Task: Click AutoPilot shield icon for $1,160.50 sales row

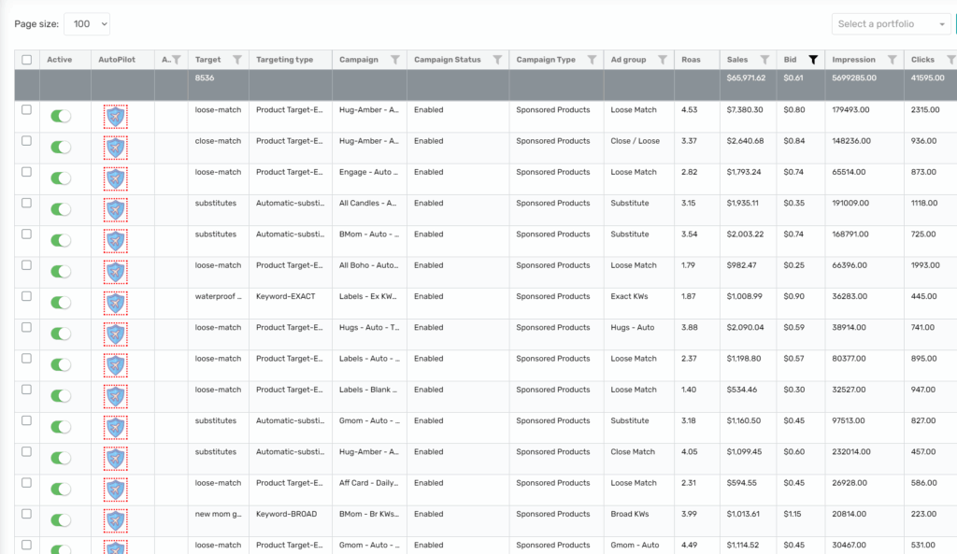Action: click(x=115, y=428)
